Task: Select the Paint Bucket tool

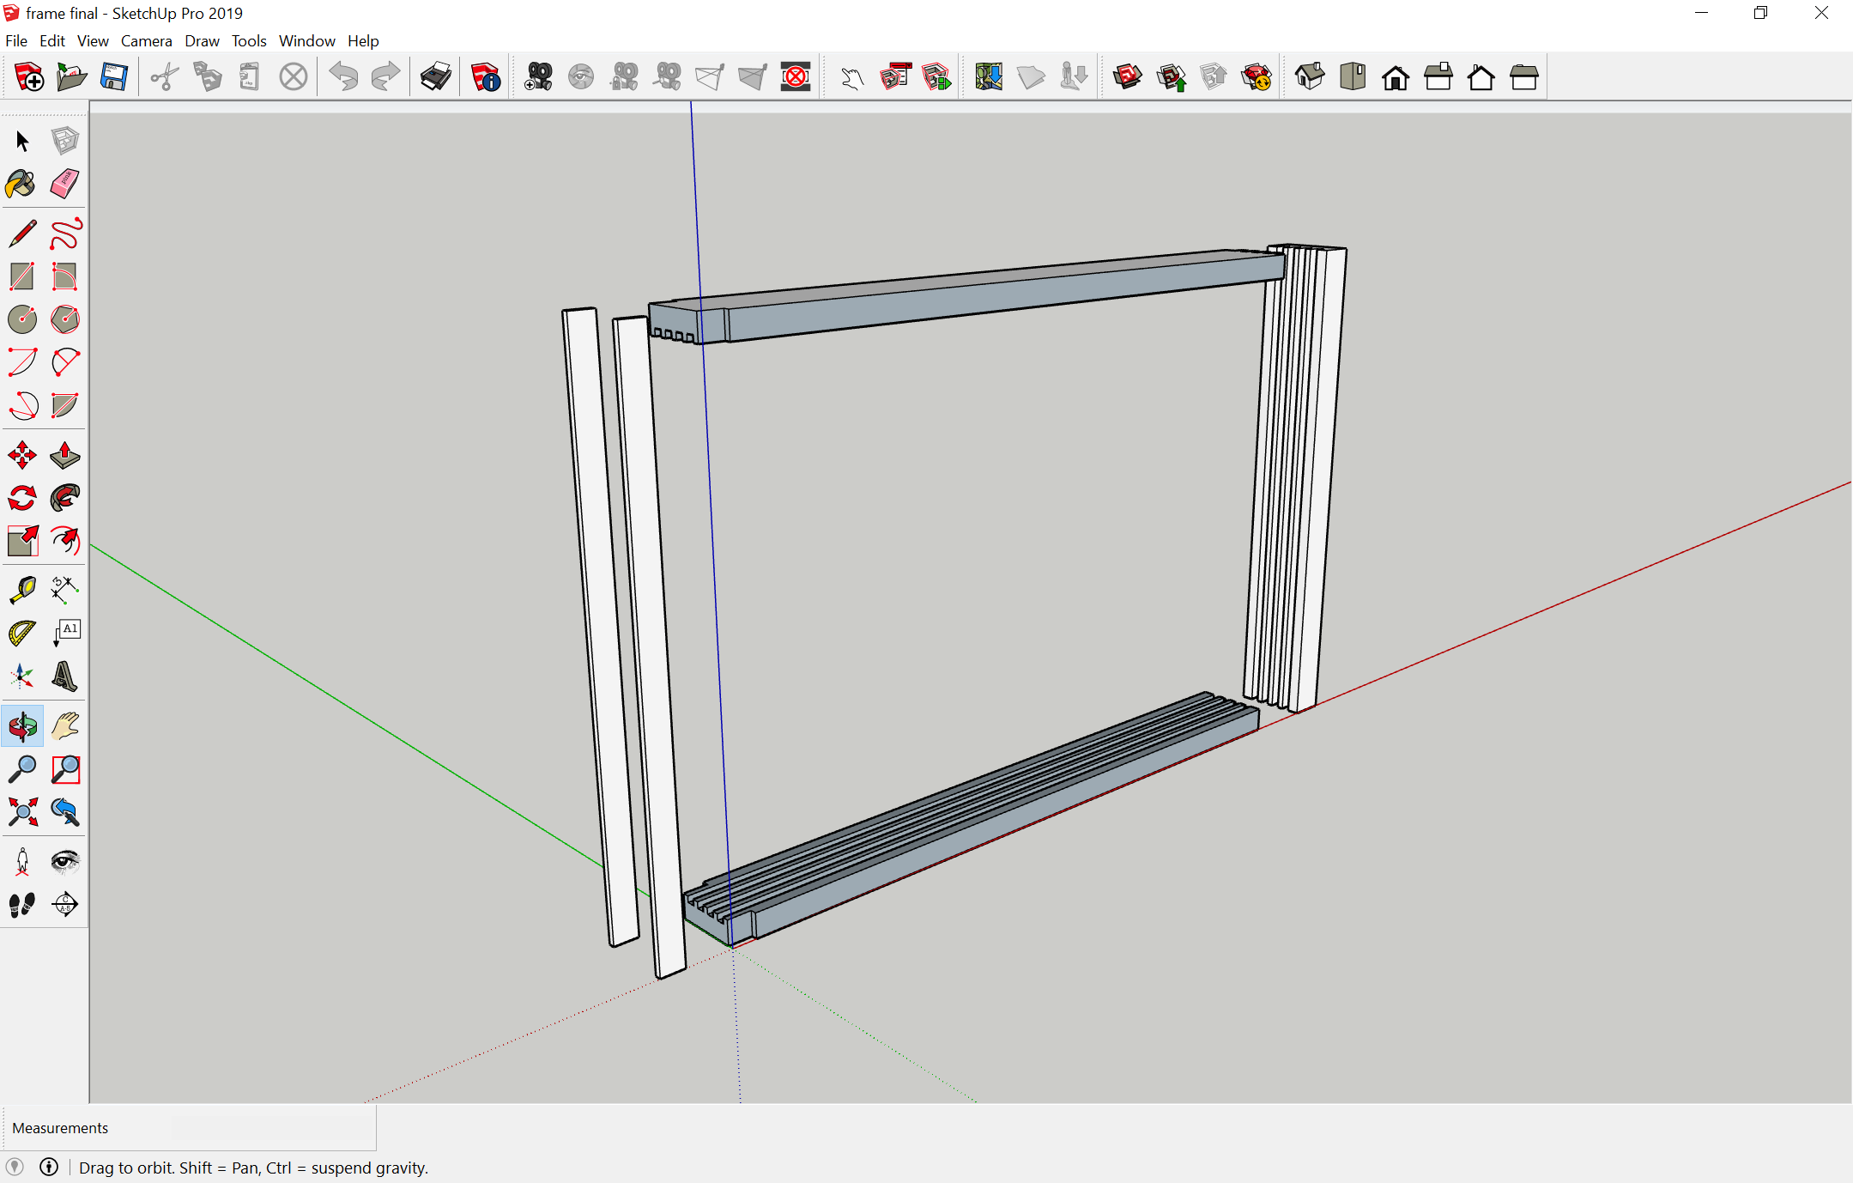Action: pos(21,184)
